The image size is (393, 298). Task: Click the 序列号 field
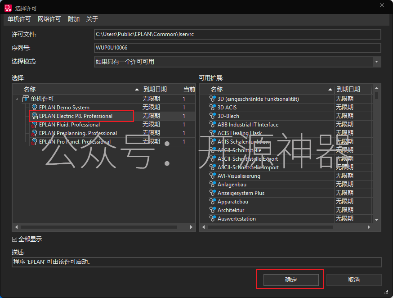tap(237, 48)
